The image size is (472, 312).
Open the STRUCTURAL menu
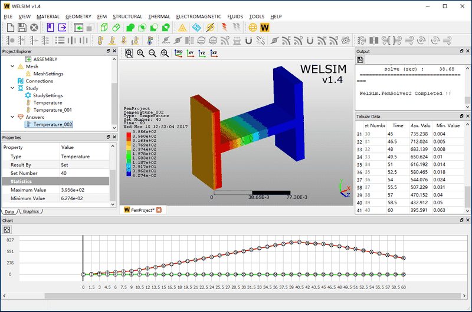pos(127,16)
